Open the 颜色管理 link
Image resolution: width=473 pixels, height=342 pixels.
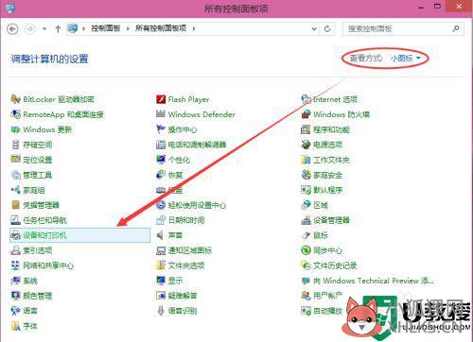[x=38, y=296]
